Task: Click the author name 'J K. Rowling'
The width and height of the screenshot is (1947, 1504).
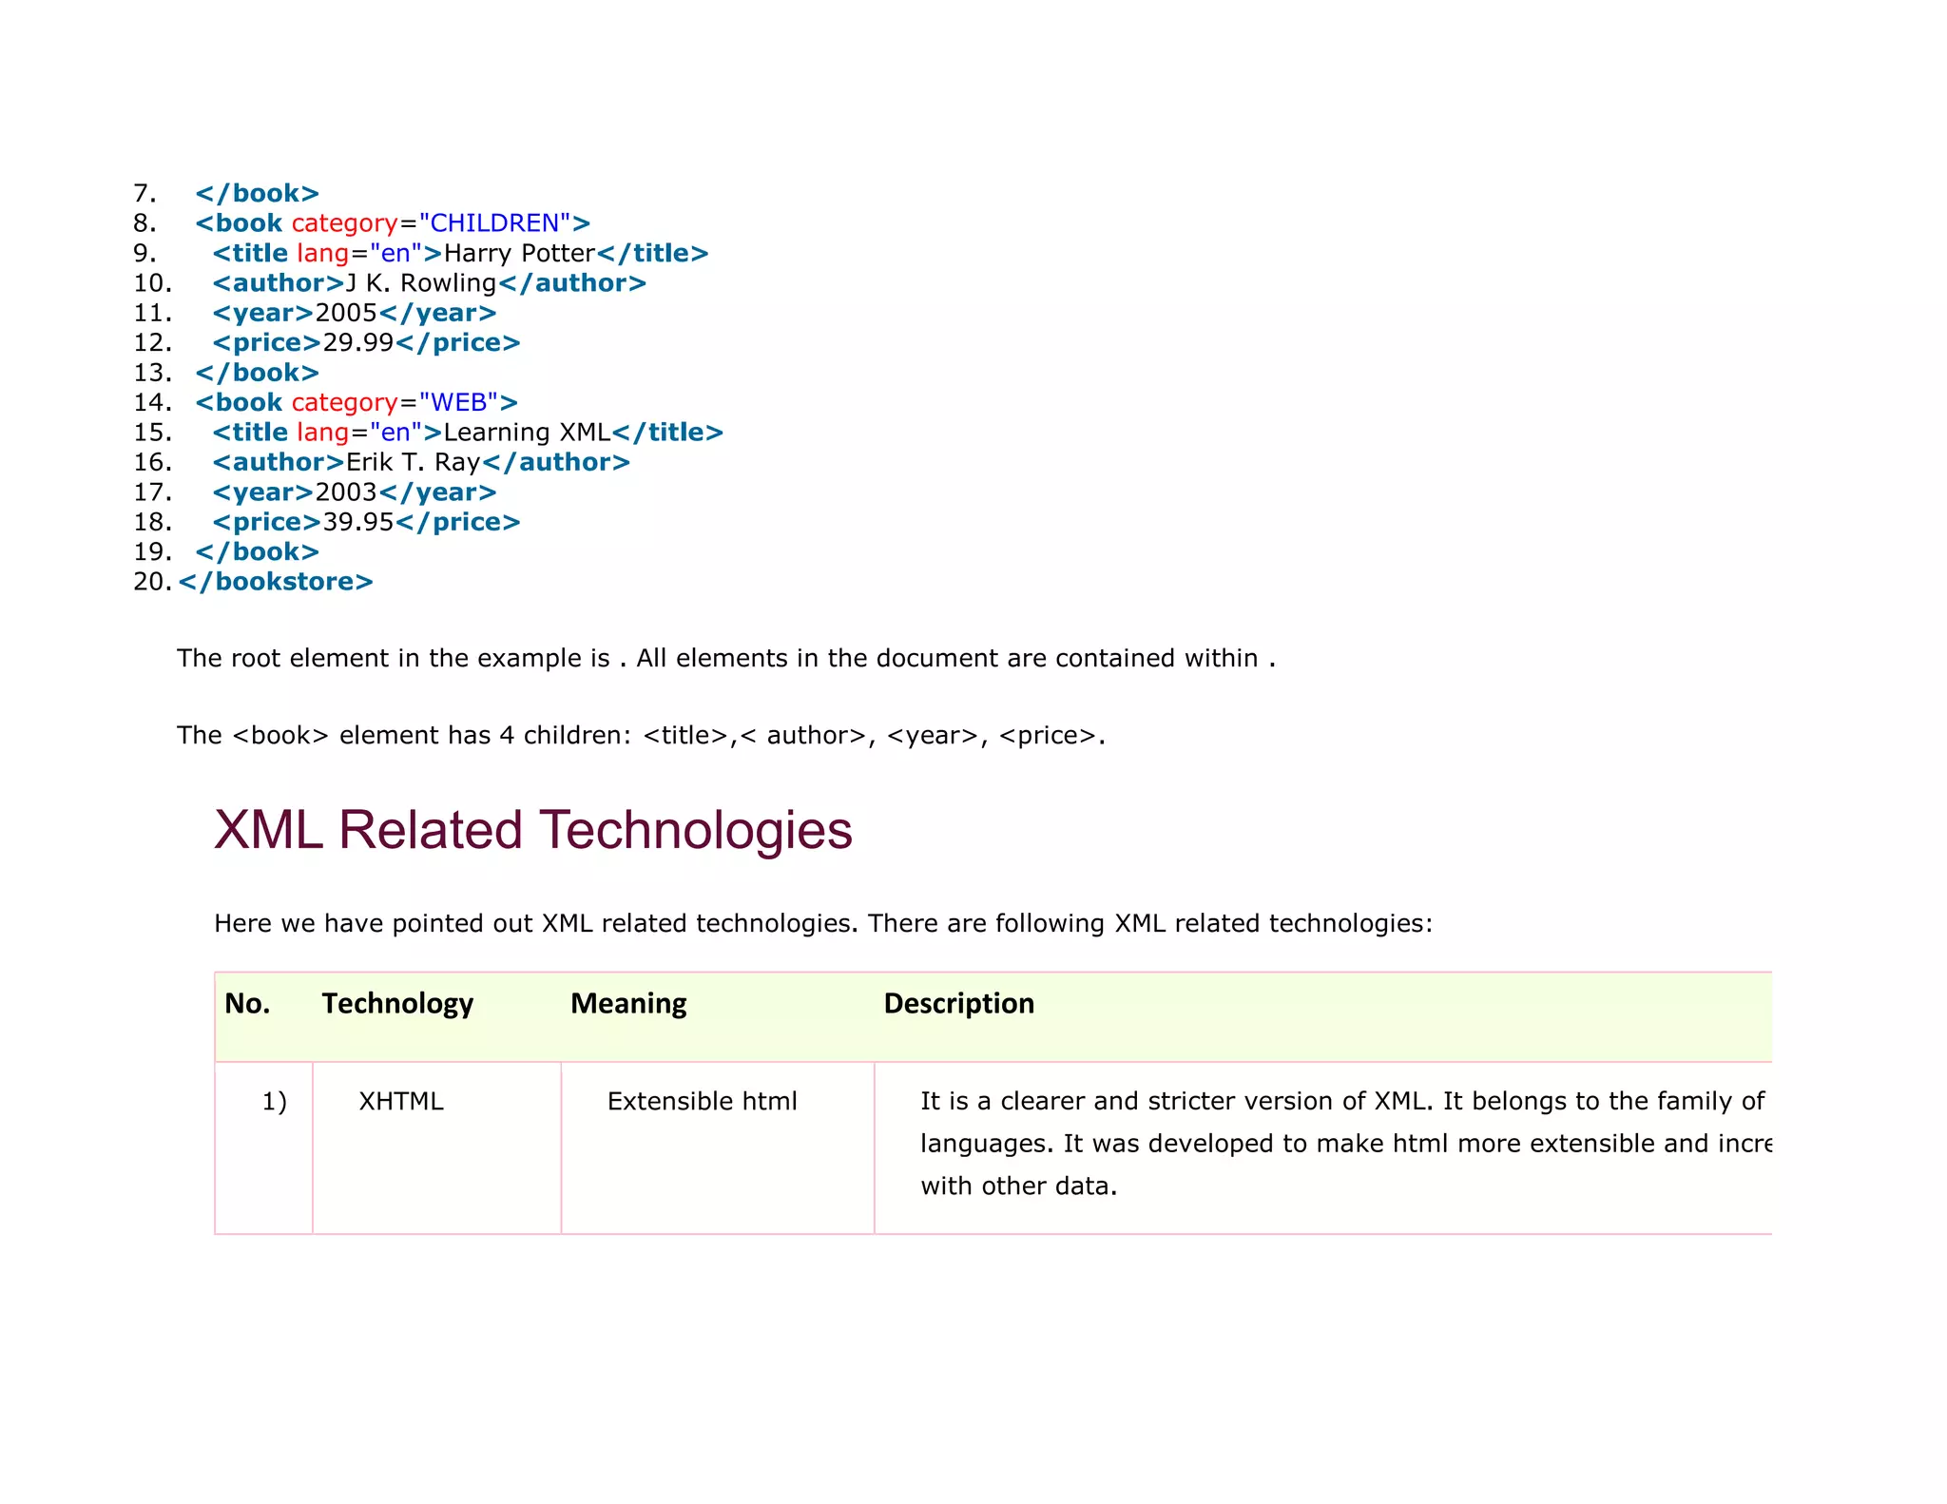Action: tap(421, 283)
